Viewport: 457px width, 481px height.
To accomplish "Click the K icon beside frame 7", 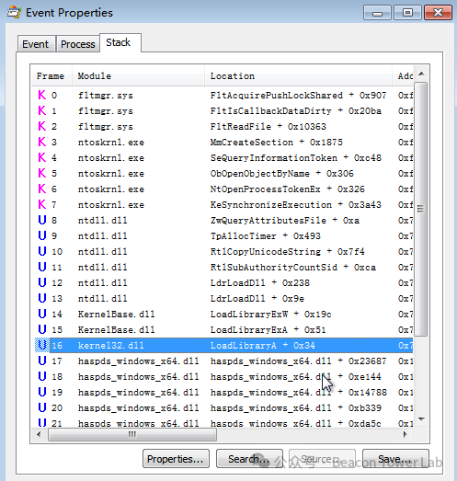I will point(42,204).
